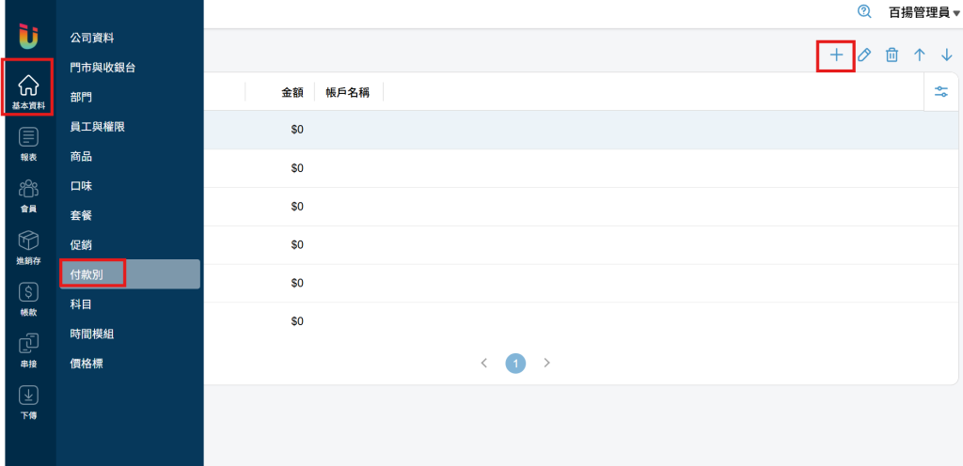Select 付款別 menu item

[87, 274]
